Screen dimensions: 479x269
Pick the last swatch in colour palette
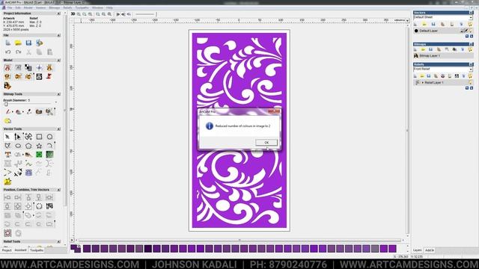pos(392,249)
